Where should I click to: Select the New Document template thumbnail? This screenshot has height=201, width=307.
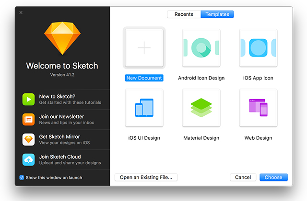point(144,48)
